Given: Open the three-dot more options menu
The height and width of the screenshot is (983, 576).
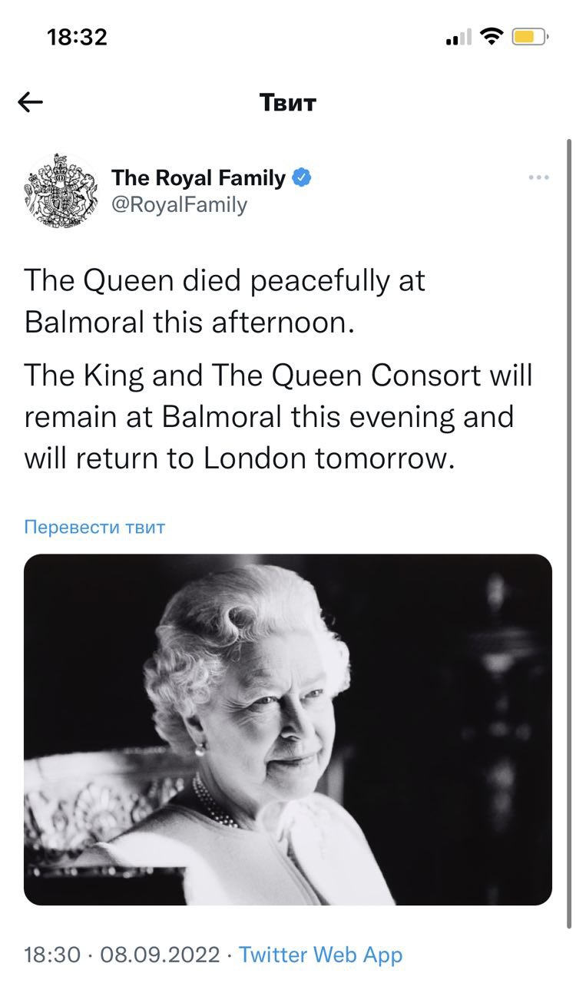Looking at the screenshot, I should coord(539,178).
